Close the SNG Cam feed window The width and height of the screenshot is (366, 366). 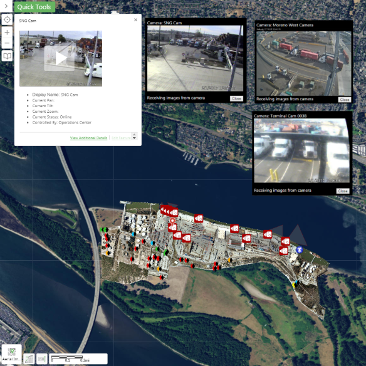236,98
